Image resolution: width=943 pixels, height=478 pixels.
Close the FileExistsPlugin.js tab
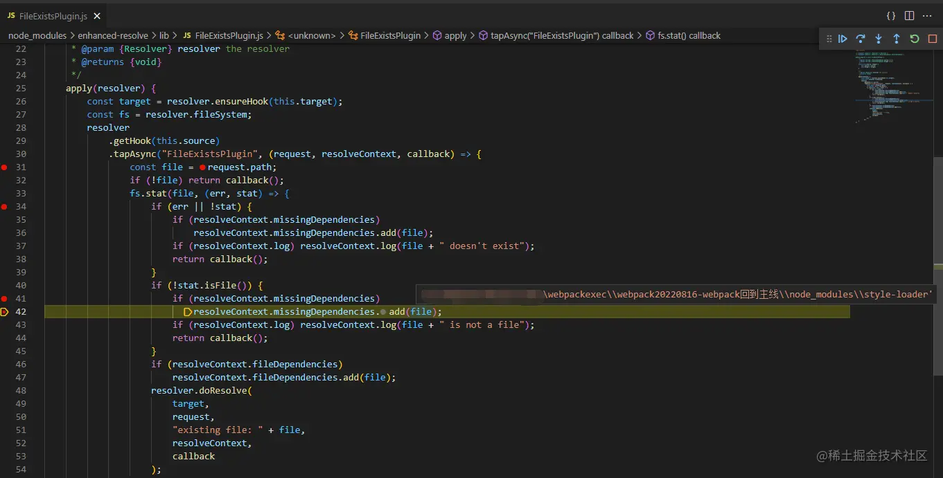(96, 15)
